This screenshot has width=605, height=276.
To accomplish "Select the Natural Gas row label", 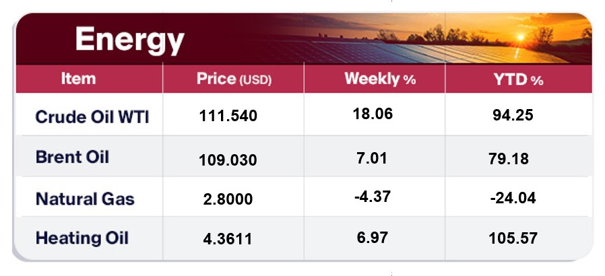I will (x=85, y=199).
